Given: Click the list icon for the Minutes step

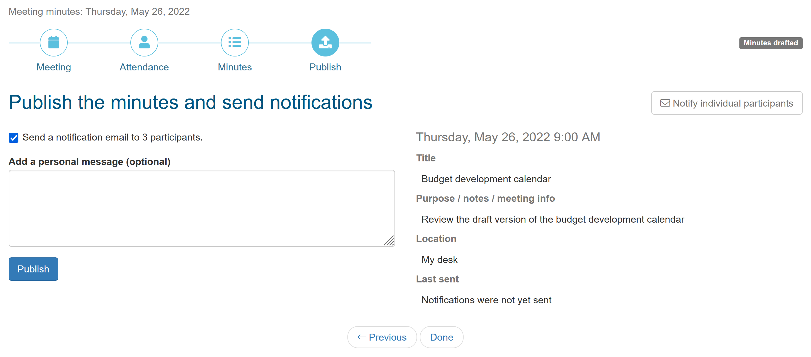Looking at the screenshot, I should click(x=235, y=43).
